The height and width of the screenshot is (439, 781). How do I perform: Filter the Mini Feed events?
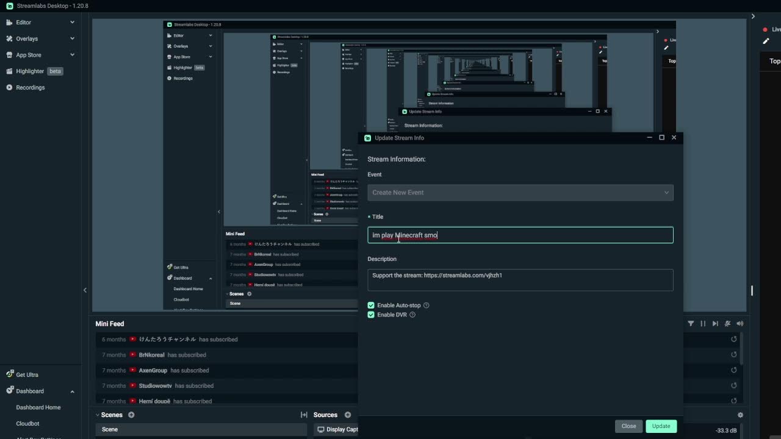click(691, 324)
